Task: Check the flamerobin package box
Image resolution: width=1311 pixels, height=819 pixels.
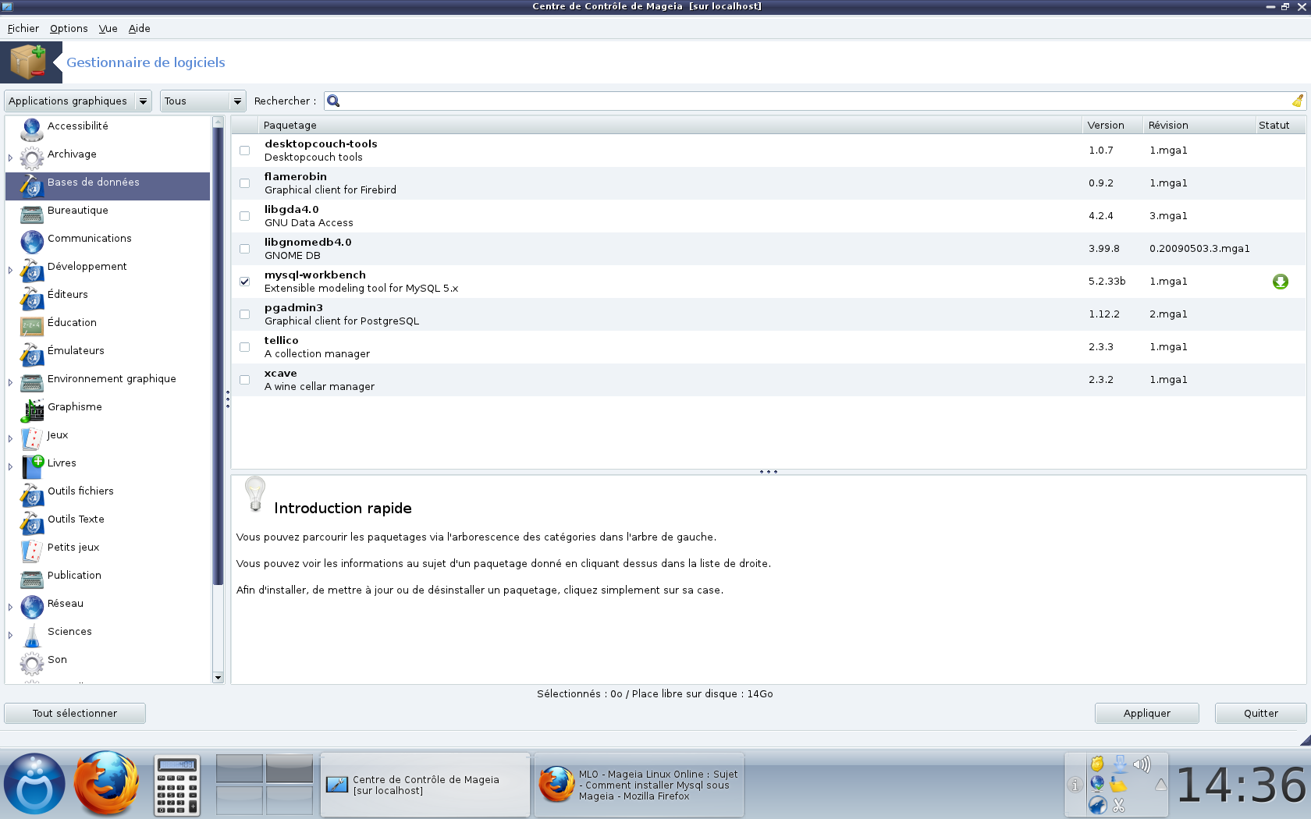Action: 245,183
